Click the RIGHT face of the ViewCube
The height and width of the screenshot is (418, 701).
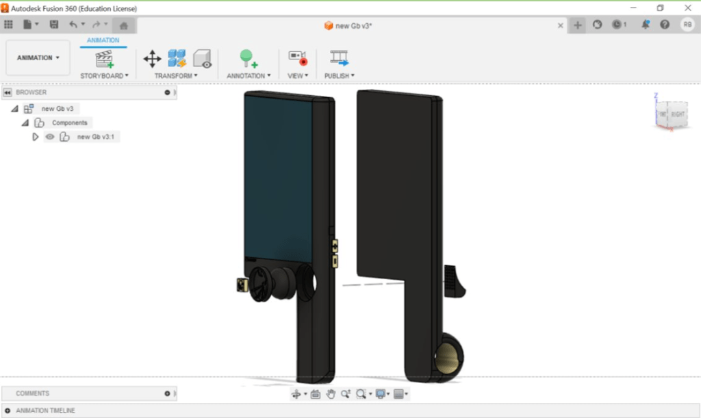(x=677, y=114)
